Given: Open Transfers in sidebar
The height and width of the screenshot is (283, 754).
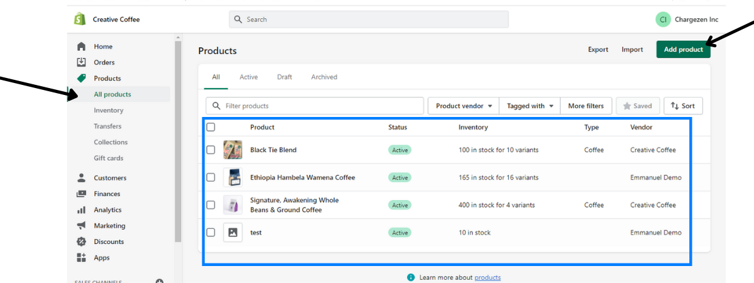Looking at the screenshot, I should point(108,126).
